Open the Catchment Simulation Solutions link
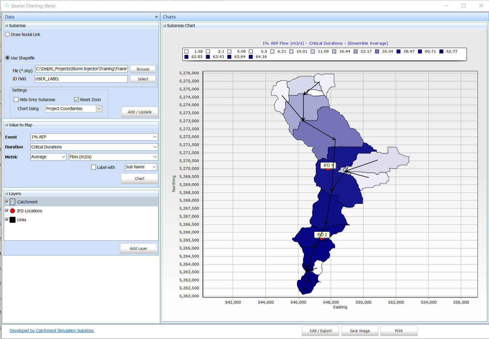The width and height of the screenshot is (489, 339). point(51,330)
